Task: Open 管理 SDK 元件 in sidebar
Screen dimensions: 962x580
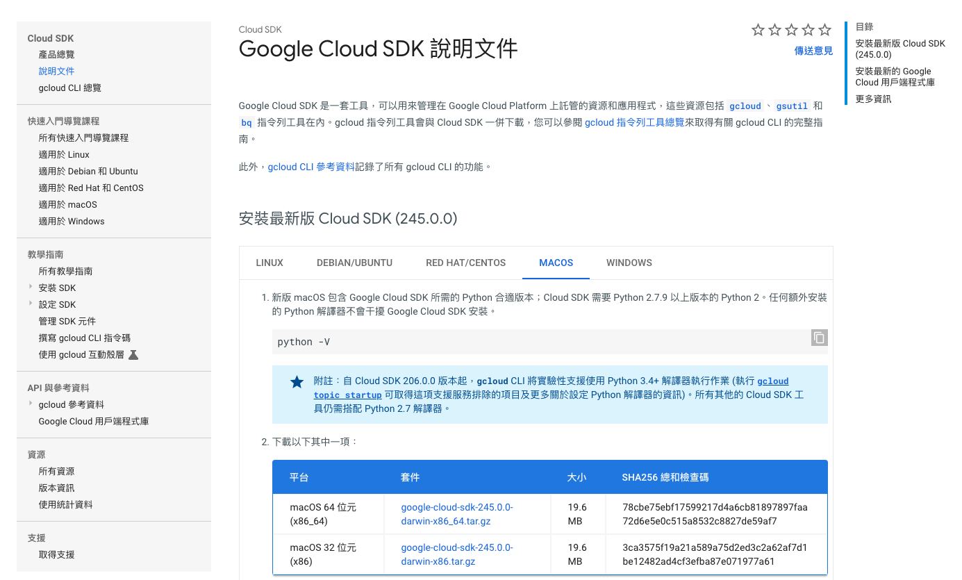Action: 67,322
